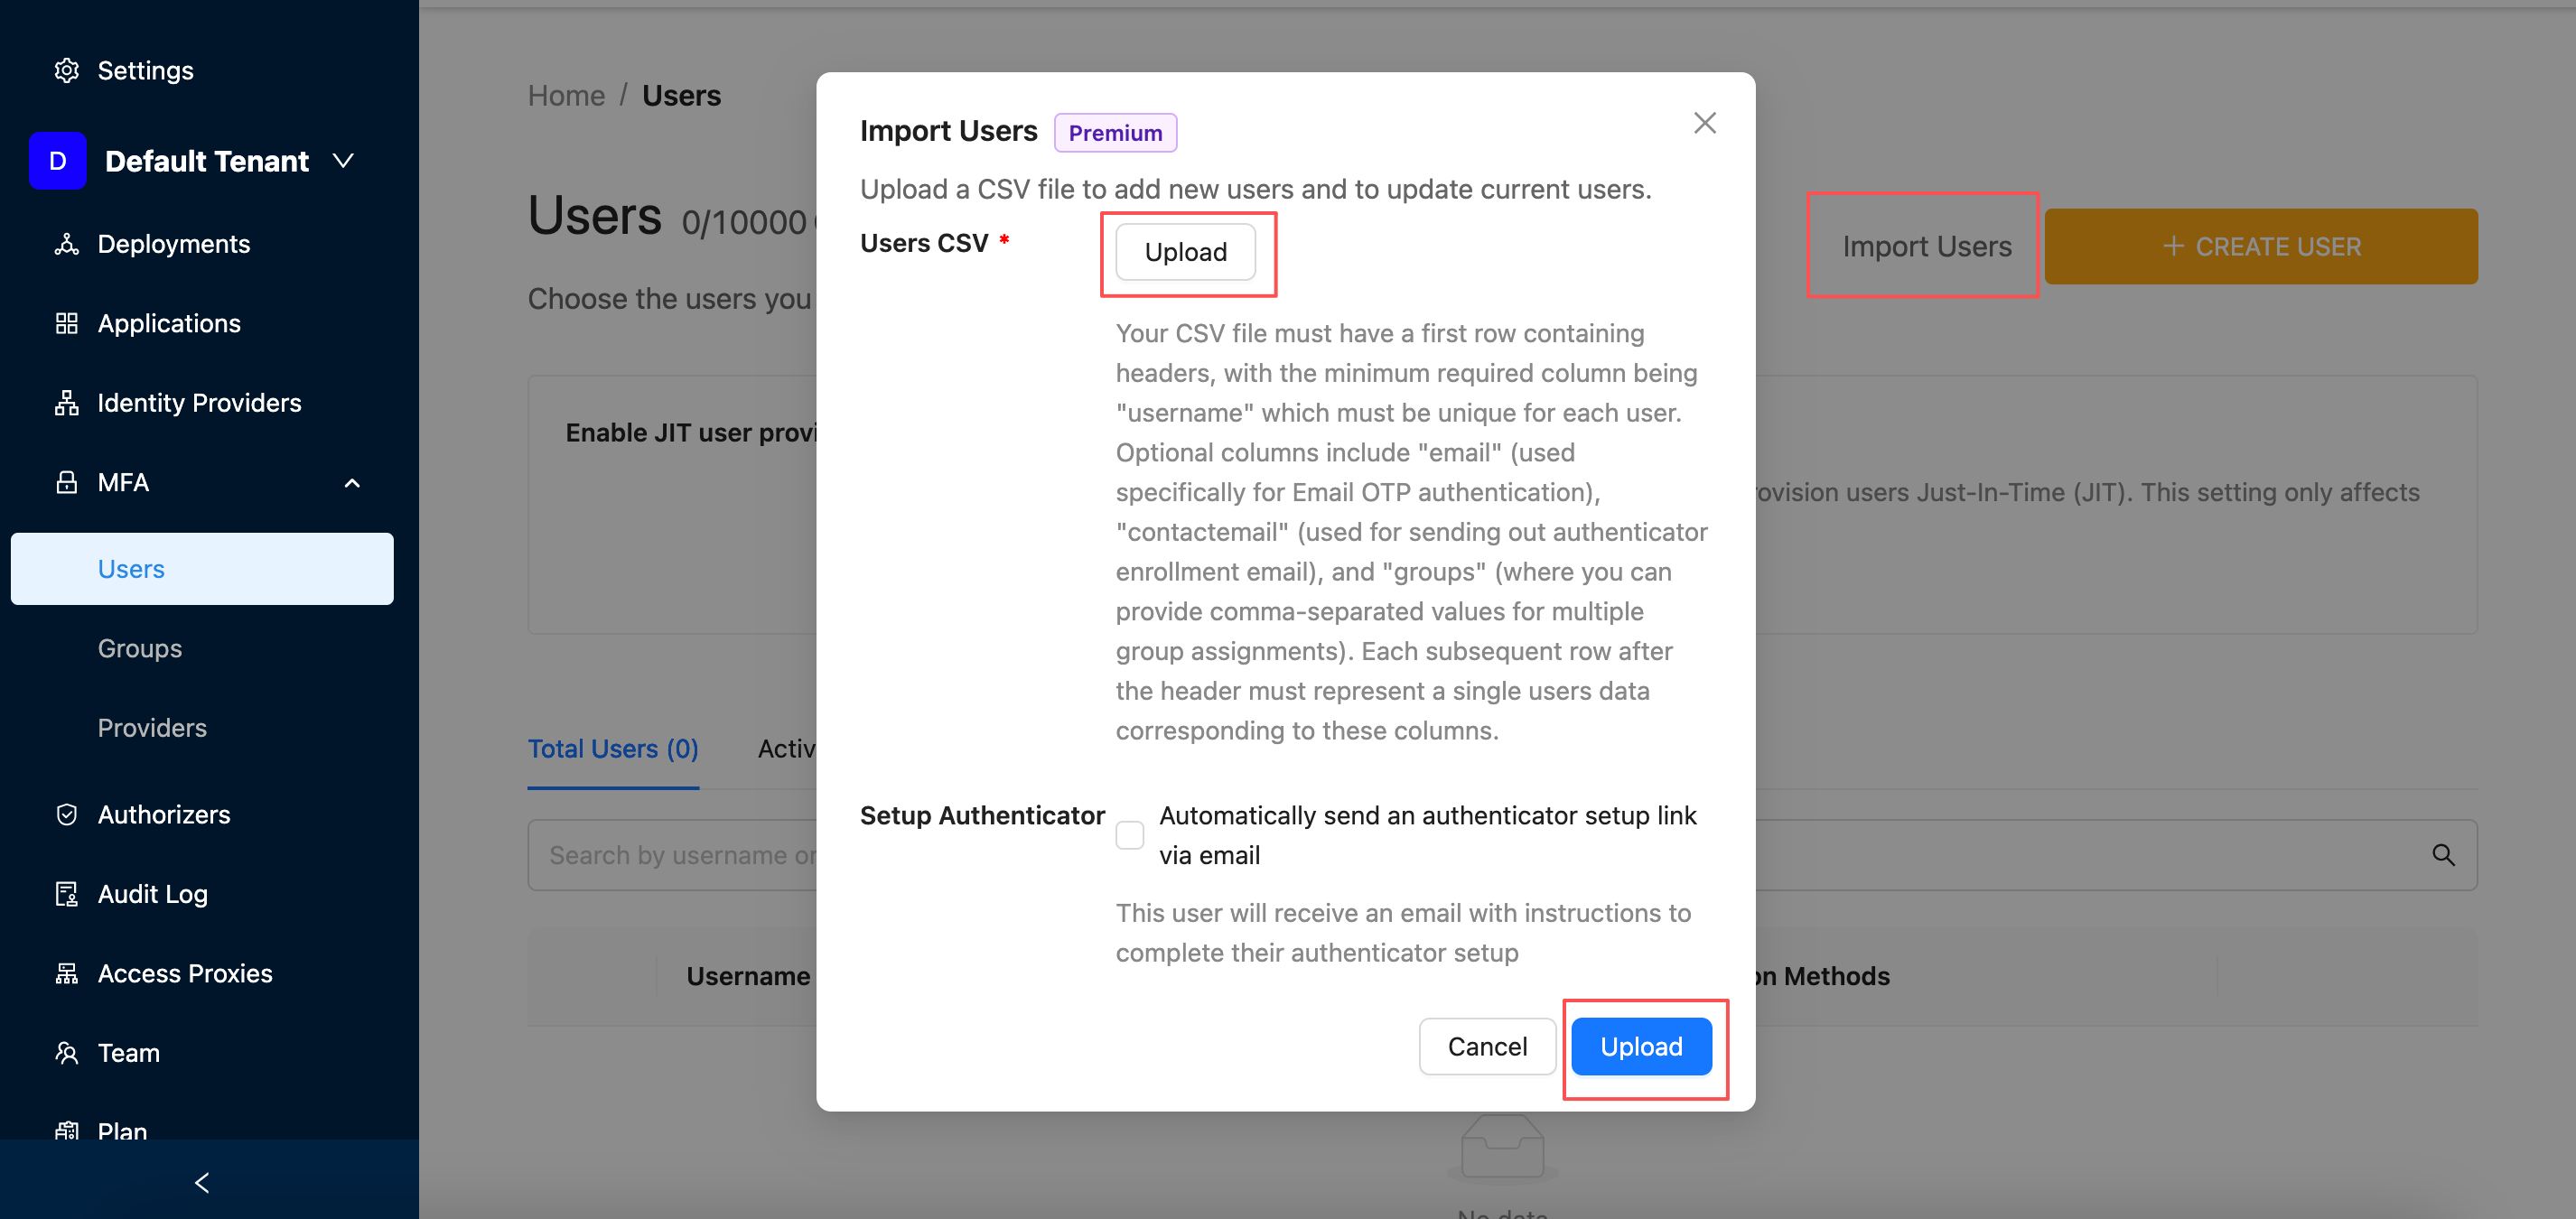Click the Applications grid icon
2576x1219 pixels.
(66, 323)
